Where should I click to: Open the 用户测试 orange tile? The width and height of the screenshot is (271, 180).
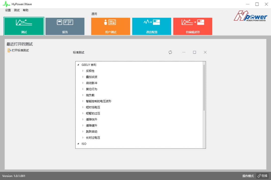tap(111, 26)
